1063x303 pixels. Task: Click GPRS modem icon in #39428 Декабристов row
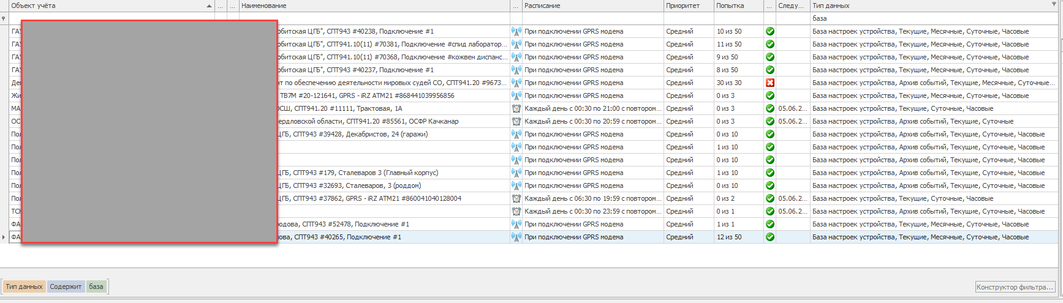pos(516,134)
